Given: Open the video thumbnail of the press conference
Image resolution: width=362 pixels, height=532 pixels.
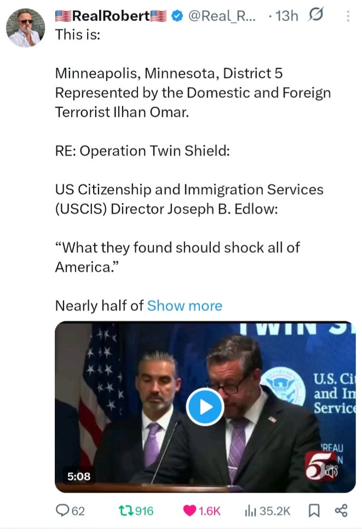Looking at the screenshot, I should (205, 407).
